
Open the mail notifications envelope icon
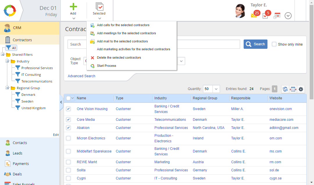click(254, 16)
